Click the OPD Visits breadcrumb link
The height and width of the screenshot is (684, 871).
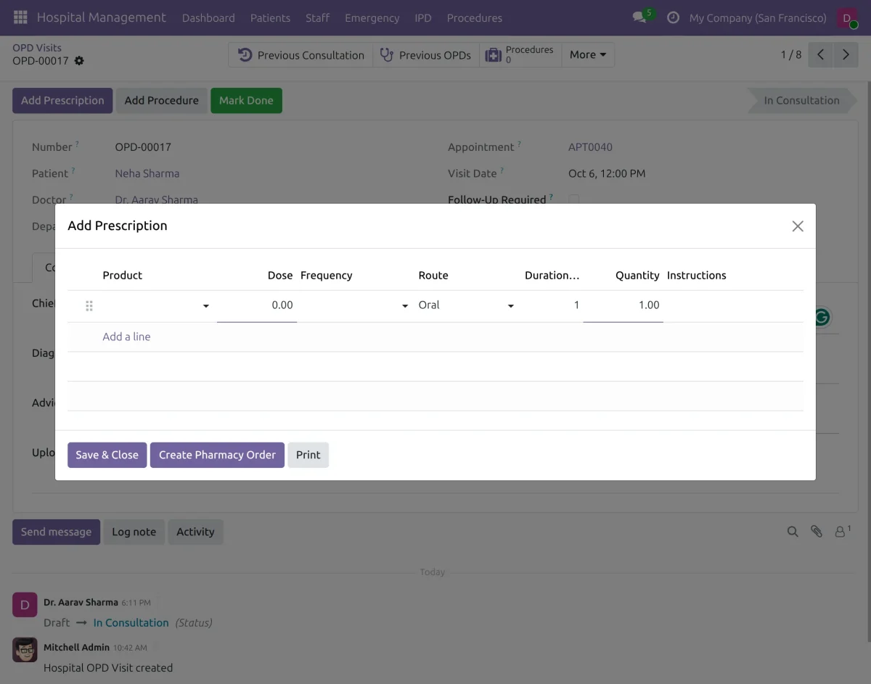(x=37, y=48)
